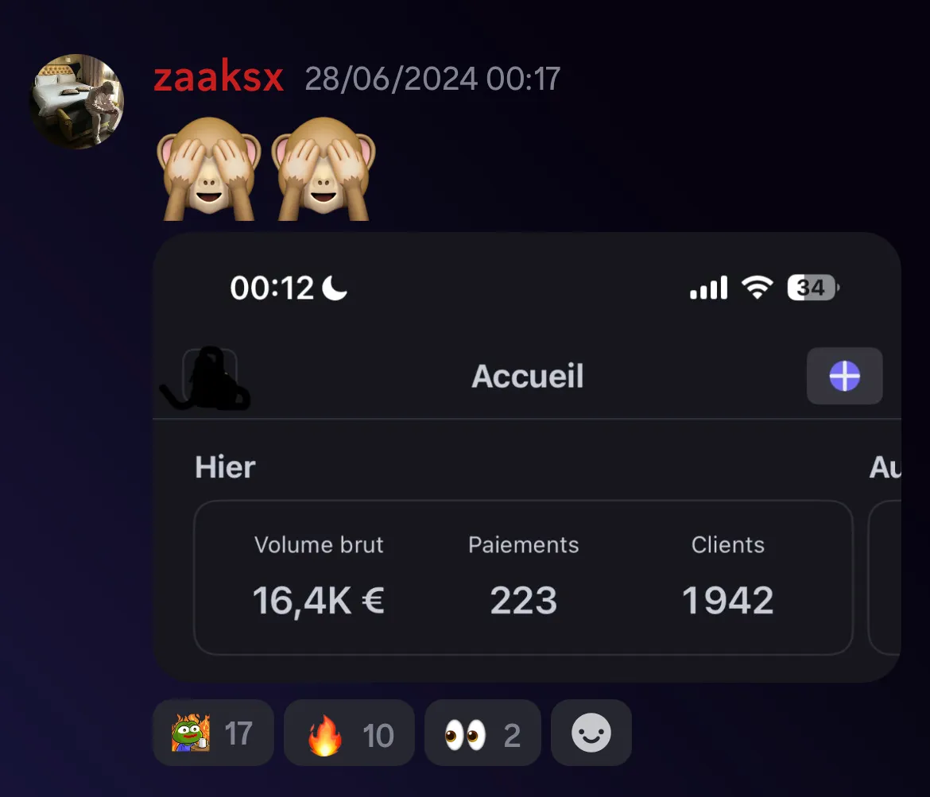930x797 pixels.
Task: Toggle the eyes emoji reaction with 2
Action: pos(482,733)
